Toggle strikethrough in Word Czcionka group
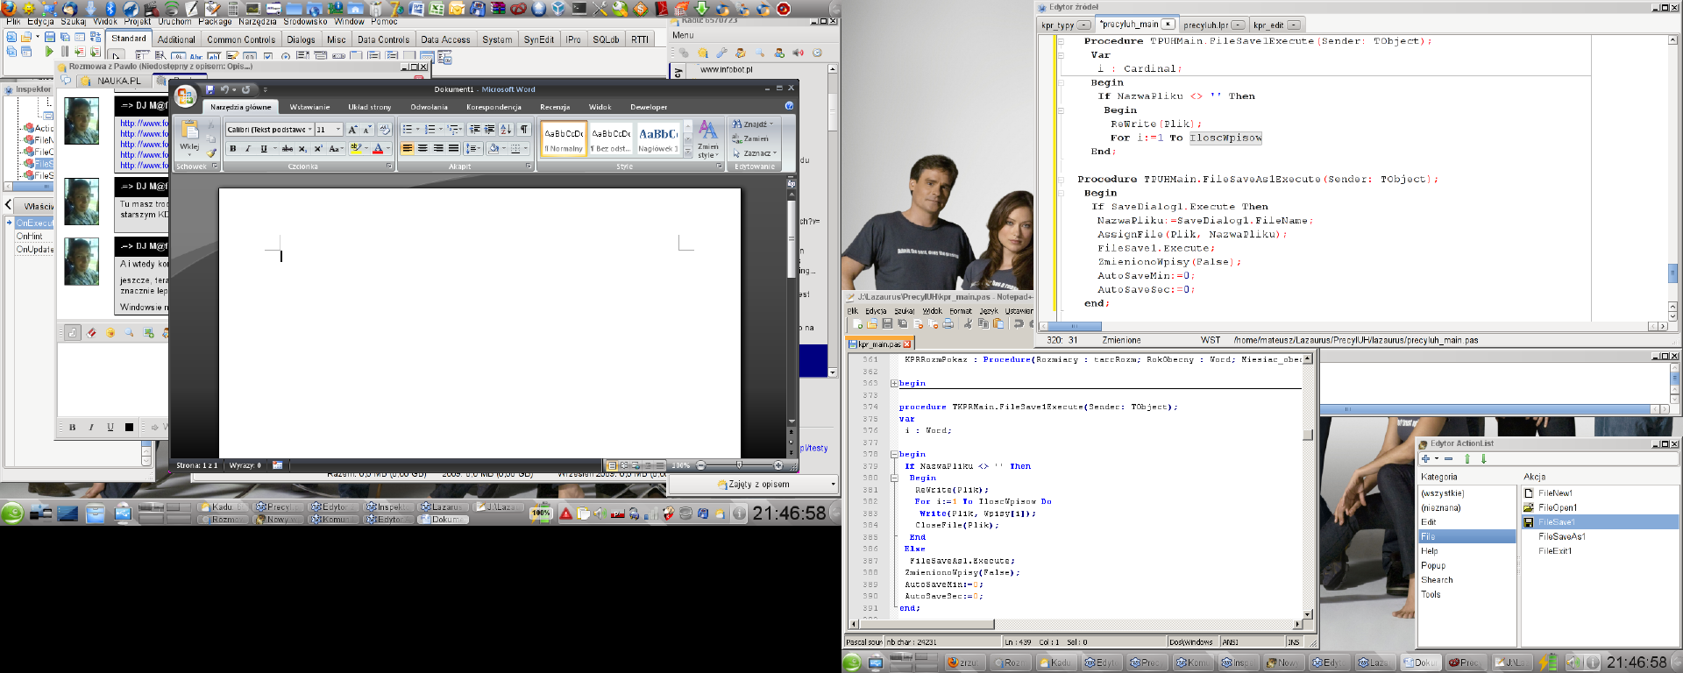 pos(288,149)
